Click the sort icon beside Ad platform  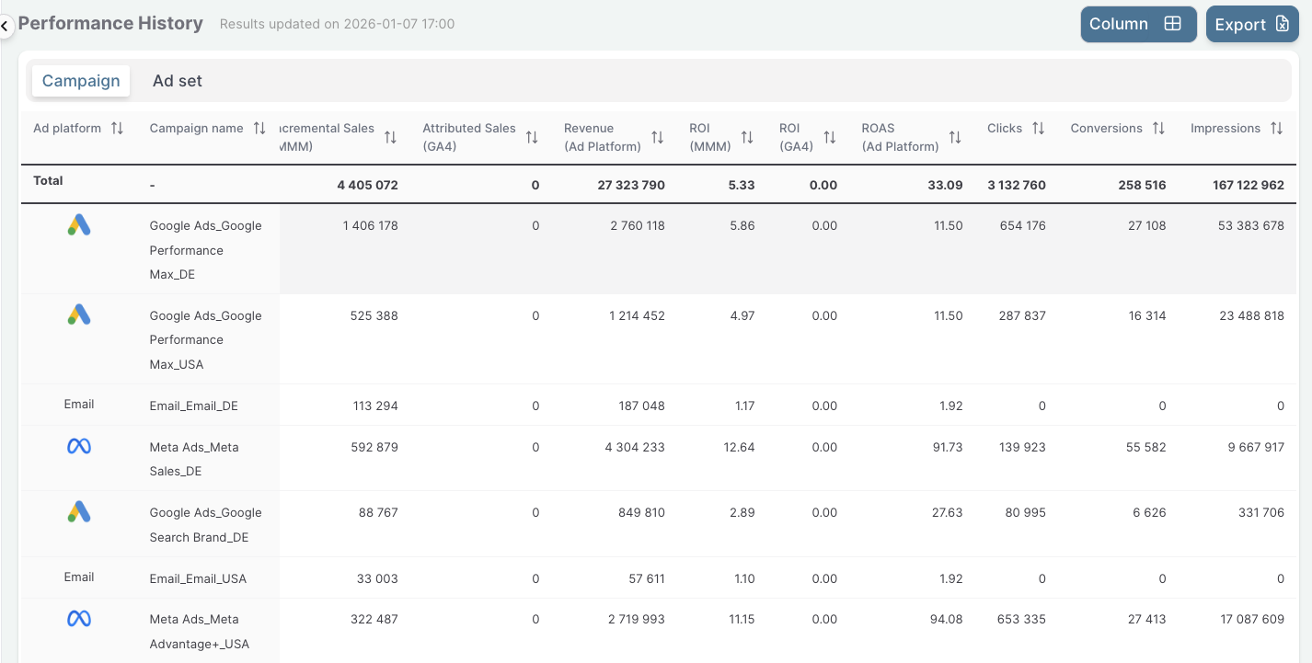[117, 129]
